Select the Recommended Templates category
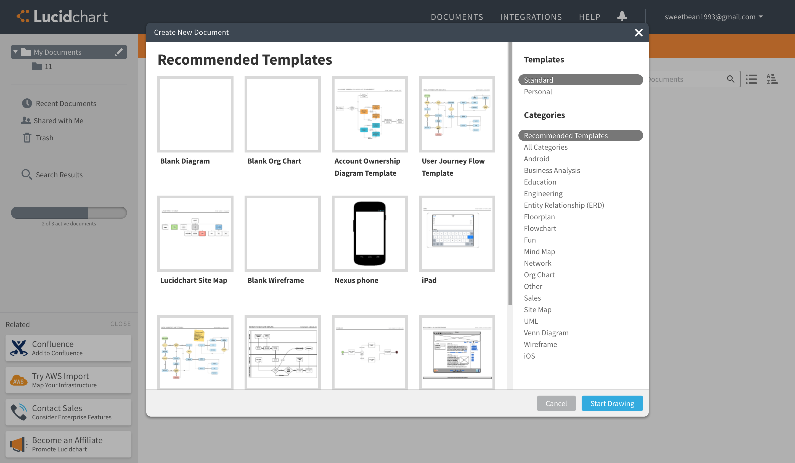Viewport: 795px width, 463px height. pyautogui.click(x=580, y=135)
